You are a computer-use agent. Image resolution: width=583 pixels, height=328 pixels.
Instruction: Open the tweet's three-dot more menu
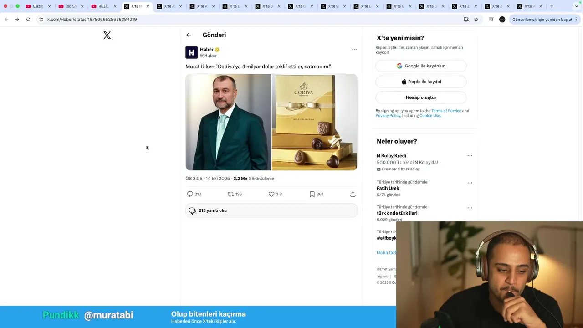coord(354,50)
